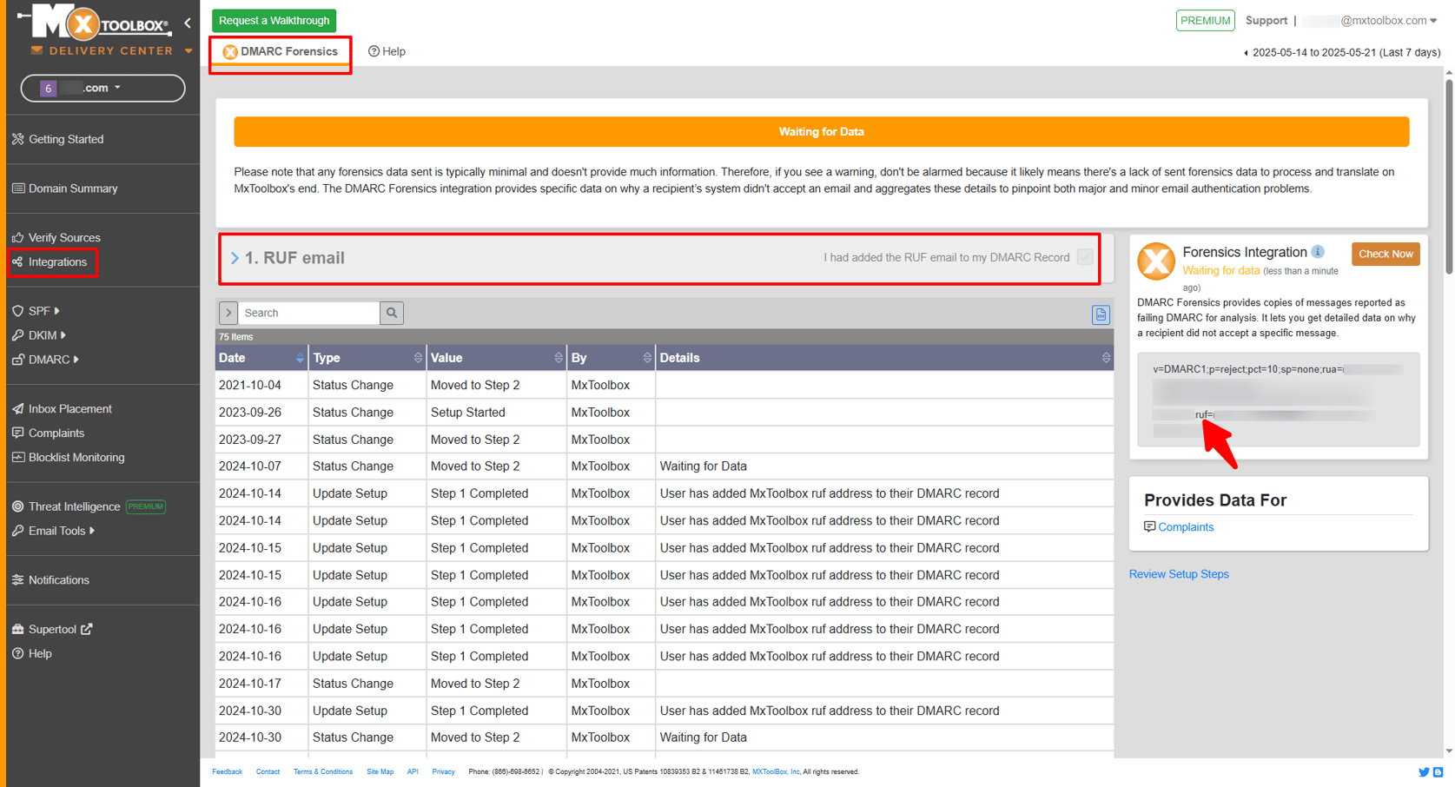1455x787 pixels.
Task: Click the search magnifier button
Action: pos(392,313)
